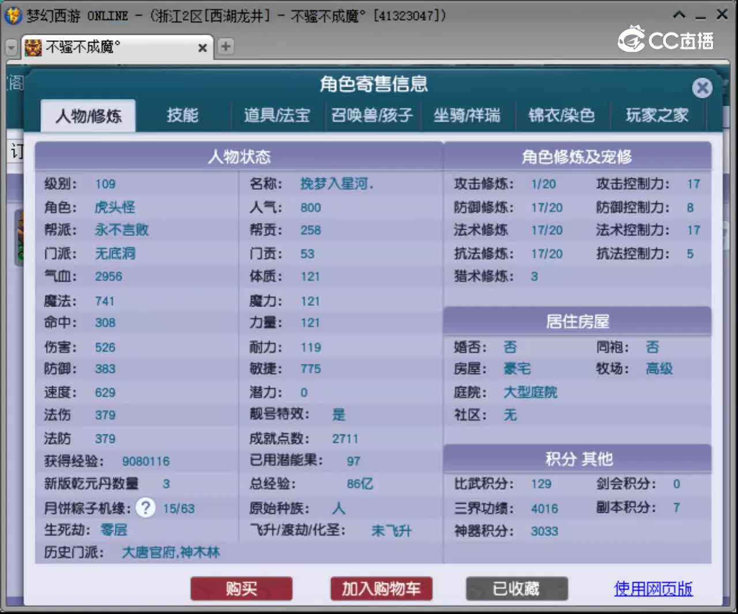Switch to 人物/修炼 tab
The width and height of the screenshot is (738, 614).
click(x=88, y=116)
